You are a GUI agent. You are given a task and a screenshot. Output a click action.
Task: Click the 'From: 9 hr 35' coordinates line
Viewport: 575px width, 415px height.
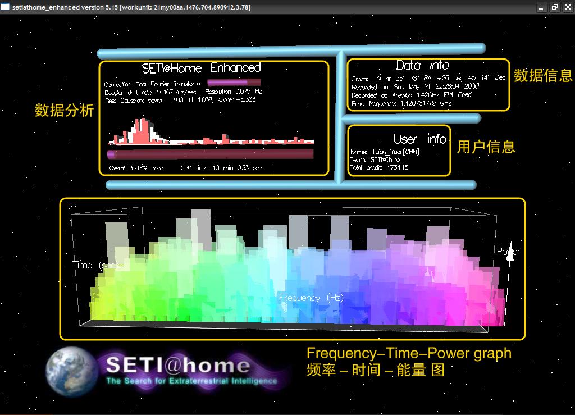428,78
